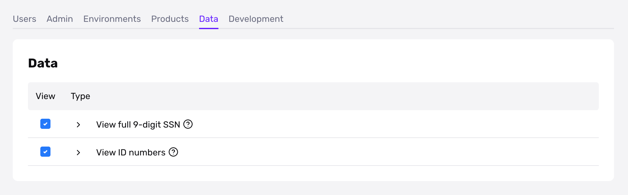Go to the Environments tab
This screenshot has width=628, height=195.
[112, 19]
